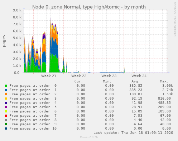The height and width of the screenshot is (141, 178).
Task: Click the 'pages' y-axis label
Action: pos(4,41)
